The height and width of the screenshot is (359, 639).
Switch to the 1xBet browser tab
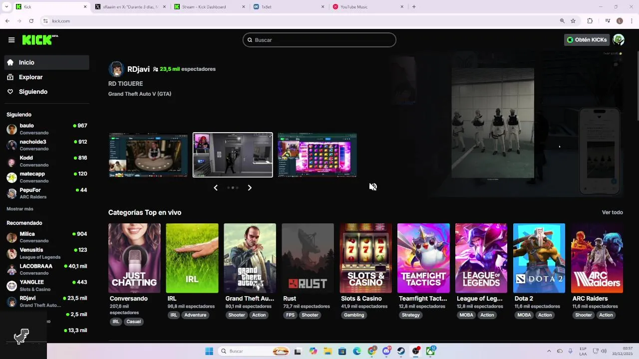[288, 7]
